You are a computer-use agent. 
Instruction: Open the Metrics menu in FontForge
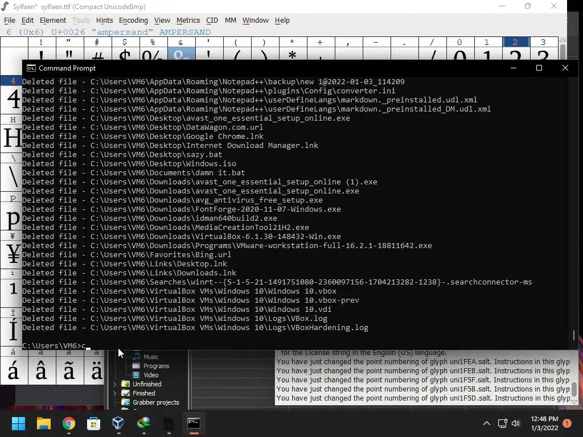(x=188, y=20)
